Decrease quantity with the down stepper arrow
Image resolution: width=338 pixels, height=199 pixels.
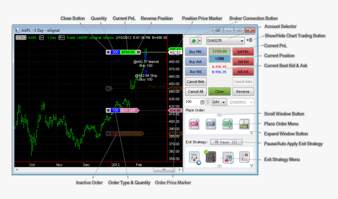[208, 104]
